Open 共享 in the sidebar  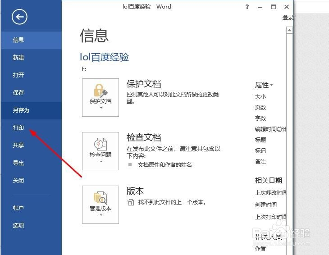click(x=31, y=146)
